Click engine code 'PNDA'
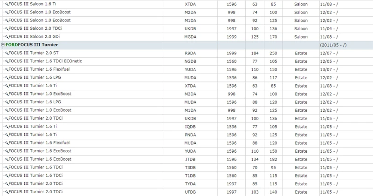 click(190, 135)
